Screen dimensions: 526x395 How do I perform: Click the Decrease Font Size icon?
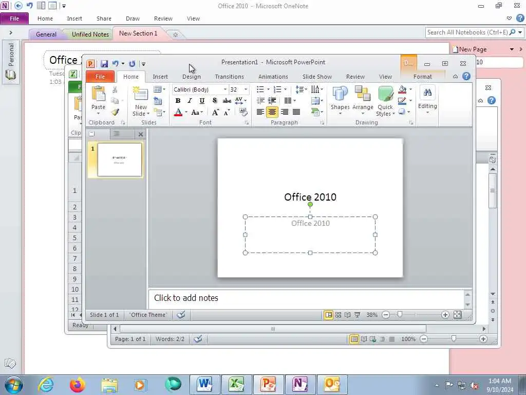(x=227, y=113)
